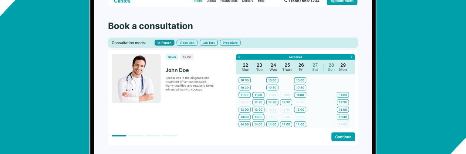
Task: Select Lab Test consultation mode
Action: [209, 43]
